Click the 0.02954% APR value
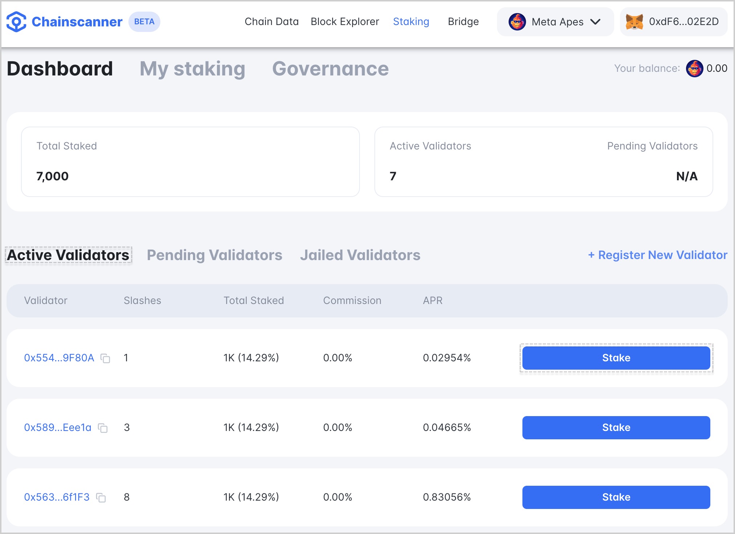 (447, 358)
